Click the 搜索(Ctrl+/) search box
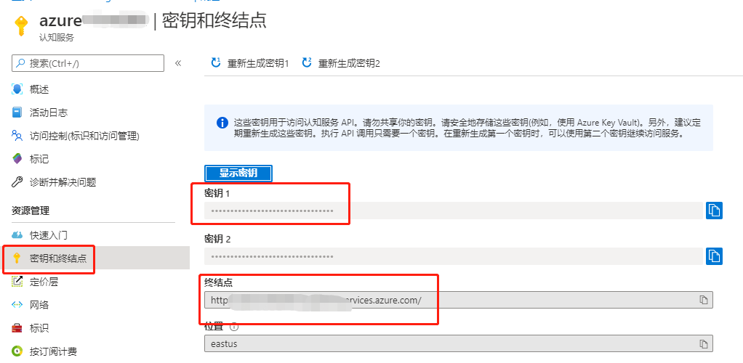Screen dimensions: 743x363 88,63
